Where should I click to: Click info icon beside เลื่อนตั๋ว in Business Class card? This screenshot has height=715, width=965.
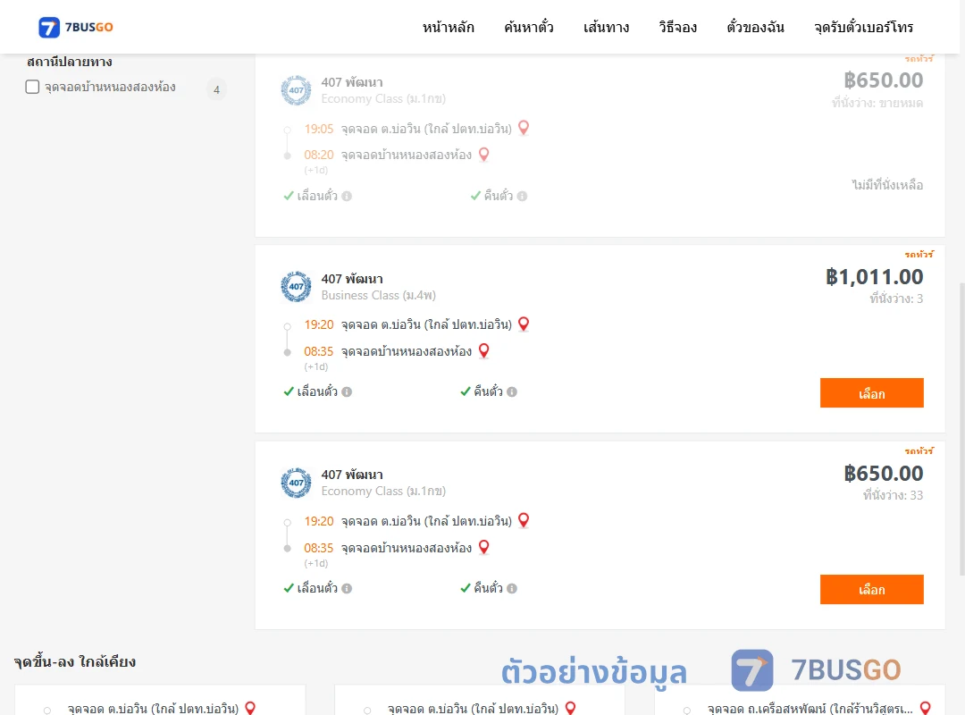[x=347, y=391]
